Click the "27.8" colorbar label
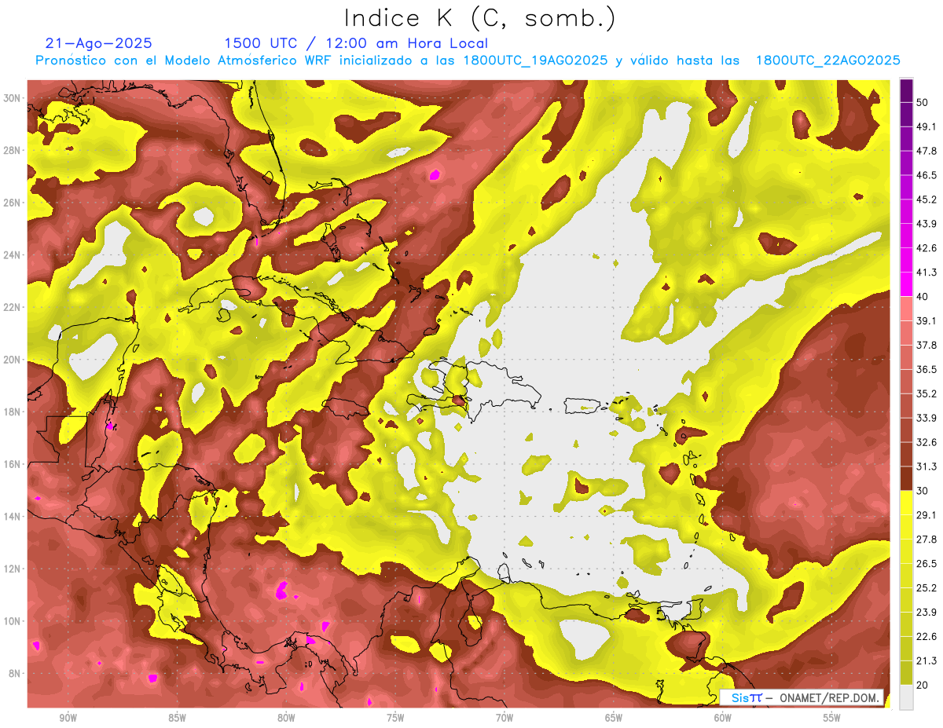This screenshot has height=728, width=943. point(926,540)
